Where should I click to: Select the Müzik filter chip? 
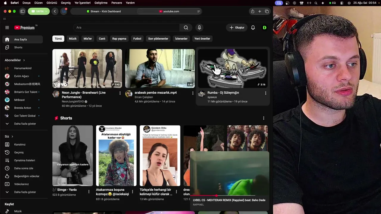[73, 39]
